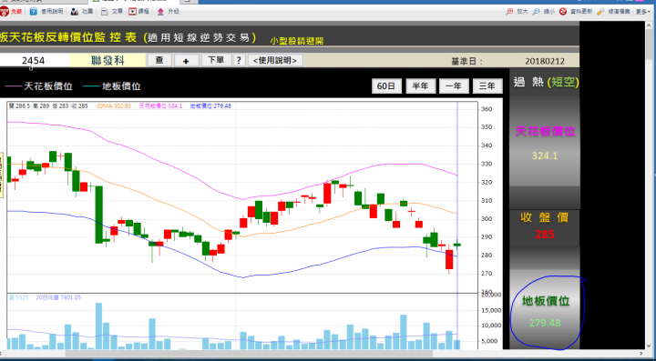Switch chart range to 三年
Image resolution: width=656 pixels, height=361 pixels.
coord(487,86)
